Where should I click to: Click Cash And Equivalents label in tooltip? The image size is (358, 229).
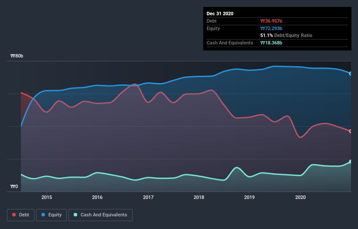pos(230,43)
